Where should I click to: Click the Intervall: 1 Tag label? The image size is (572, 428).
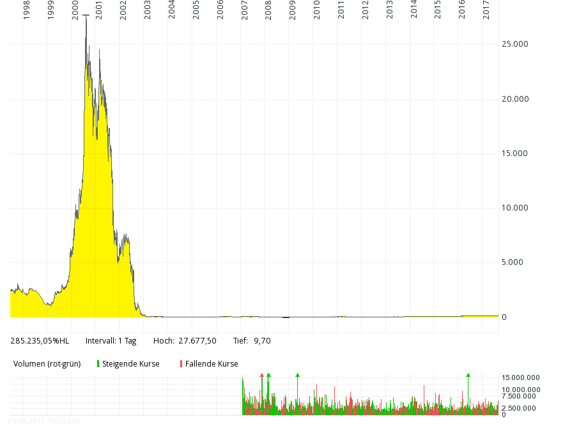pyautogui.click(x=111, y=341)
